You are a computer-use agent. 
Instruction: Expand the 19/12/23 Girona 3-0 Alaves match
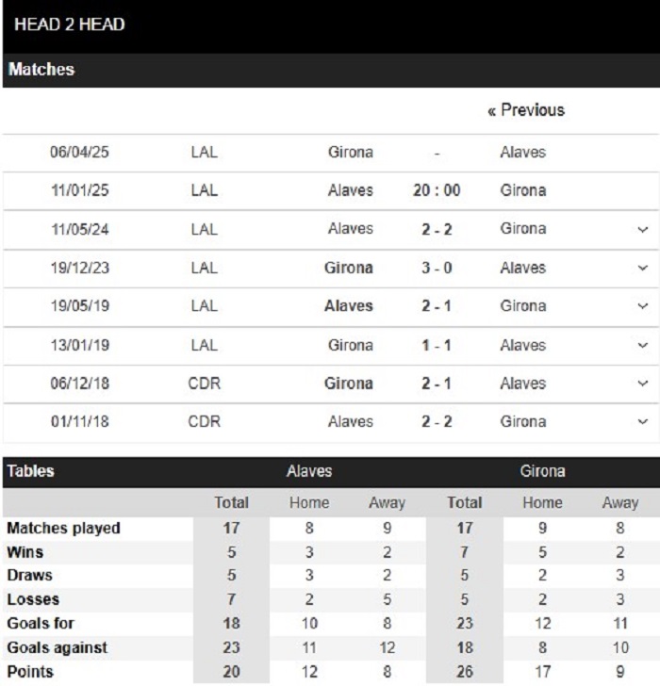click(642, 268)
